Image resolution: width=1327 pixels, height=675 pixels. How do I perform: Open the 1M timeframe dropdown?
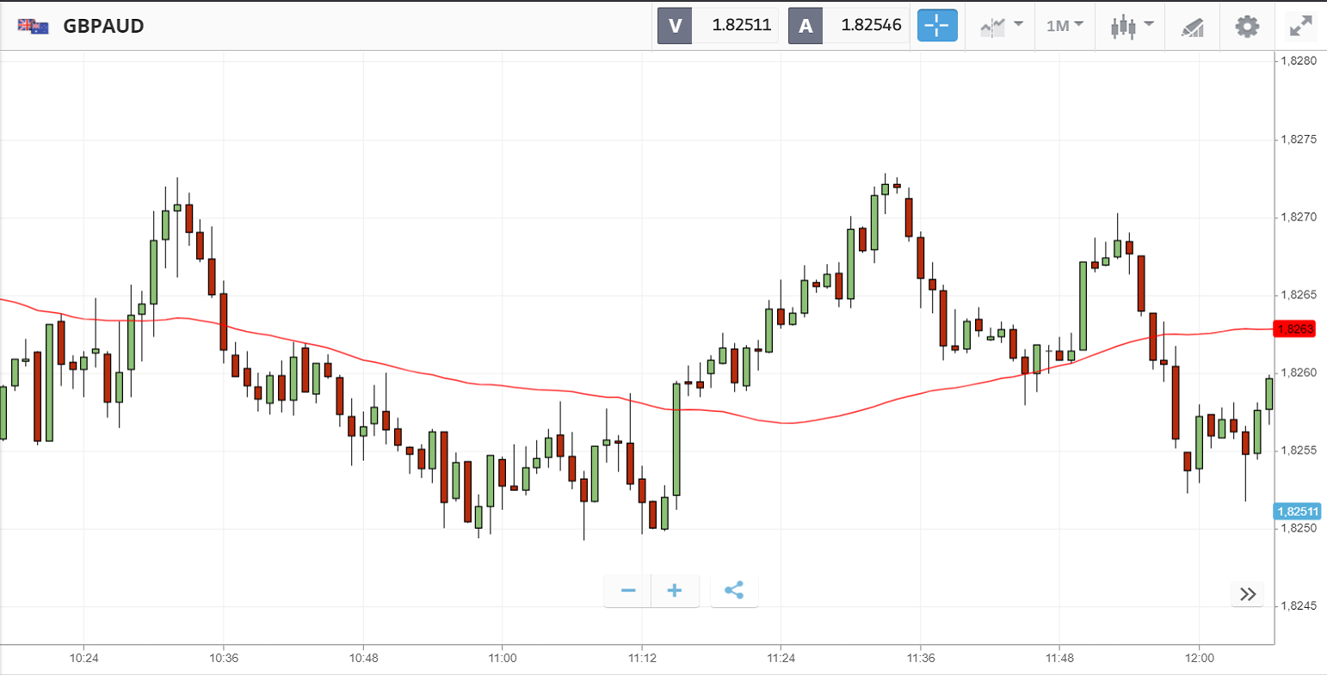(x=1065, y=26)
